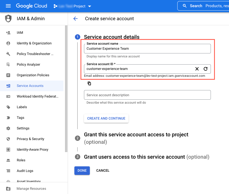Open Service Accounts in the sidebar
This screenshot has width=229, height=194.
coord(9,86)
